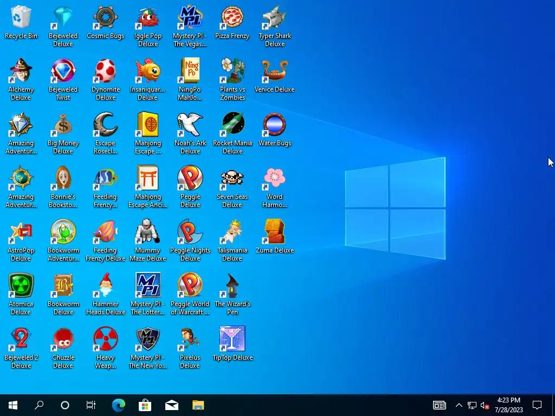Launch Microsoft Edge from taskbar

[x=119, y=405]
